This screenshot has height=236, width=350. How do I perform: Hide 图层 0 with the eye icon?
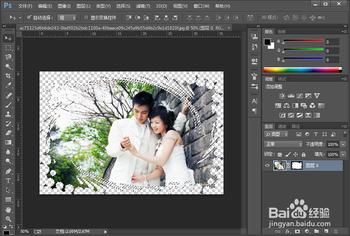[x=267, y=166]
